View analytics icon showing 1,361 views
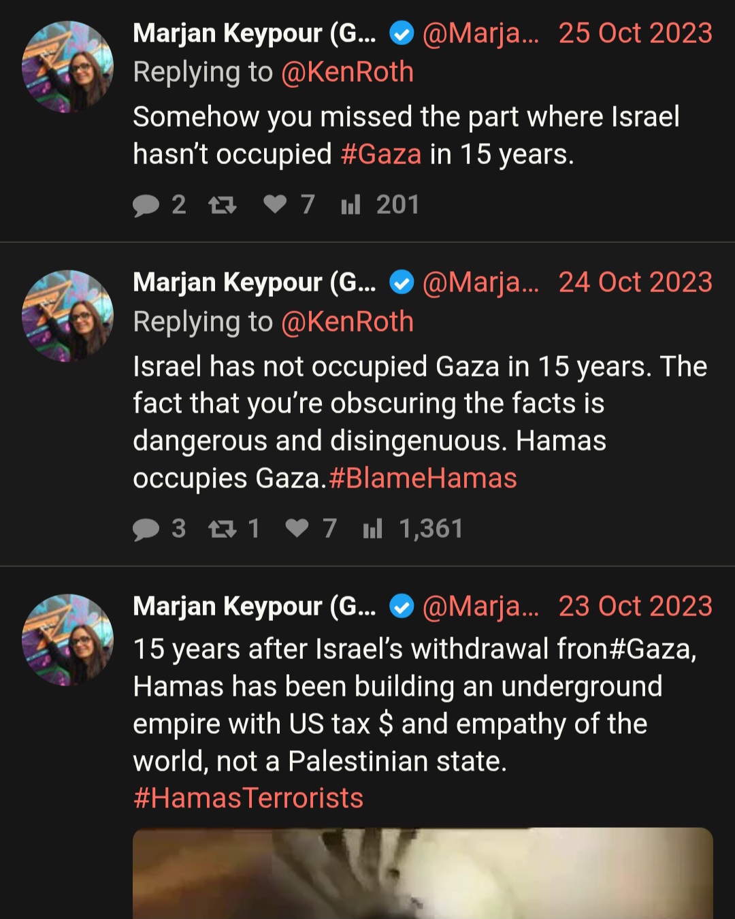Viewport: 735px width, 919px height. pyautogui.click(x=372, y=528)
